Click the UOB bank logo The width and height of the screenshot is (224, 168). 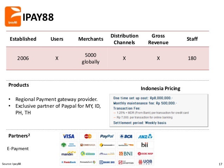point(145,162)
